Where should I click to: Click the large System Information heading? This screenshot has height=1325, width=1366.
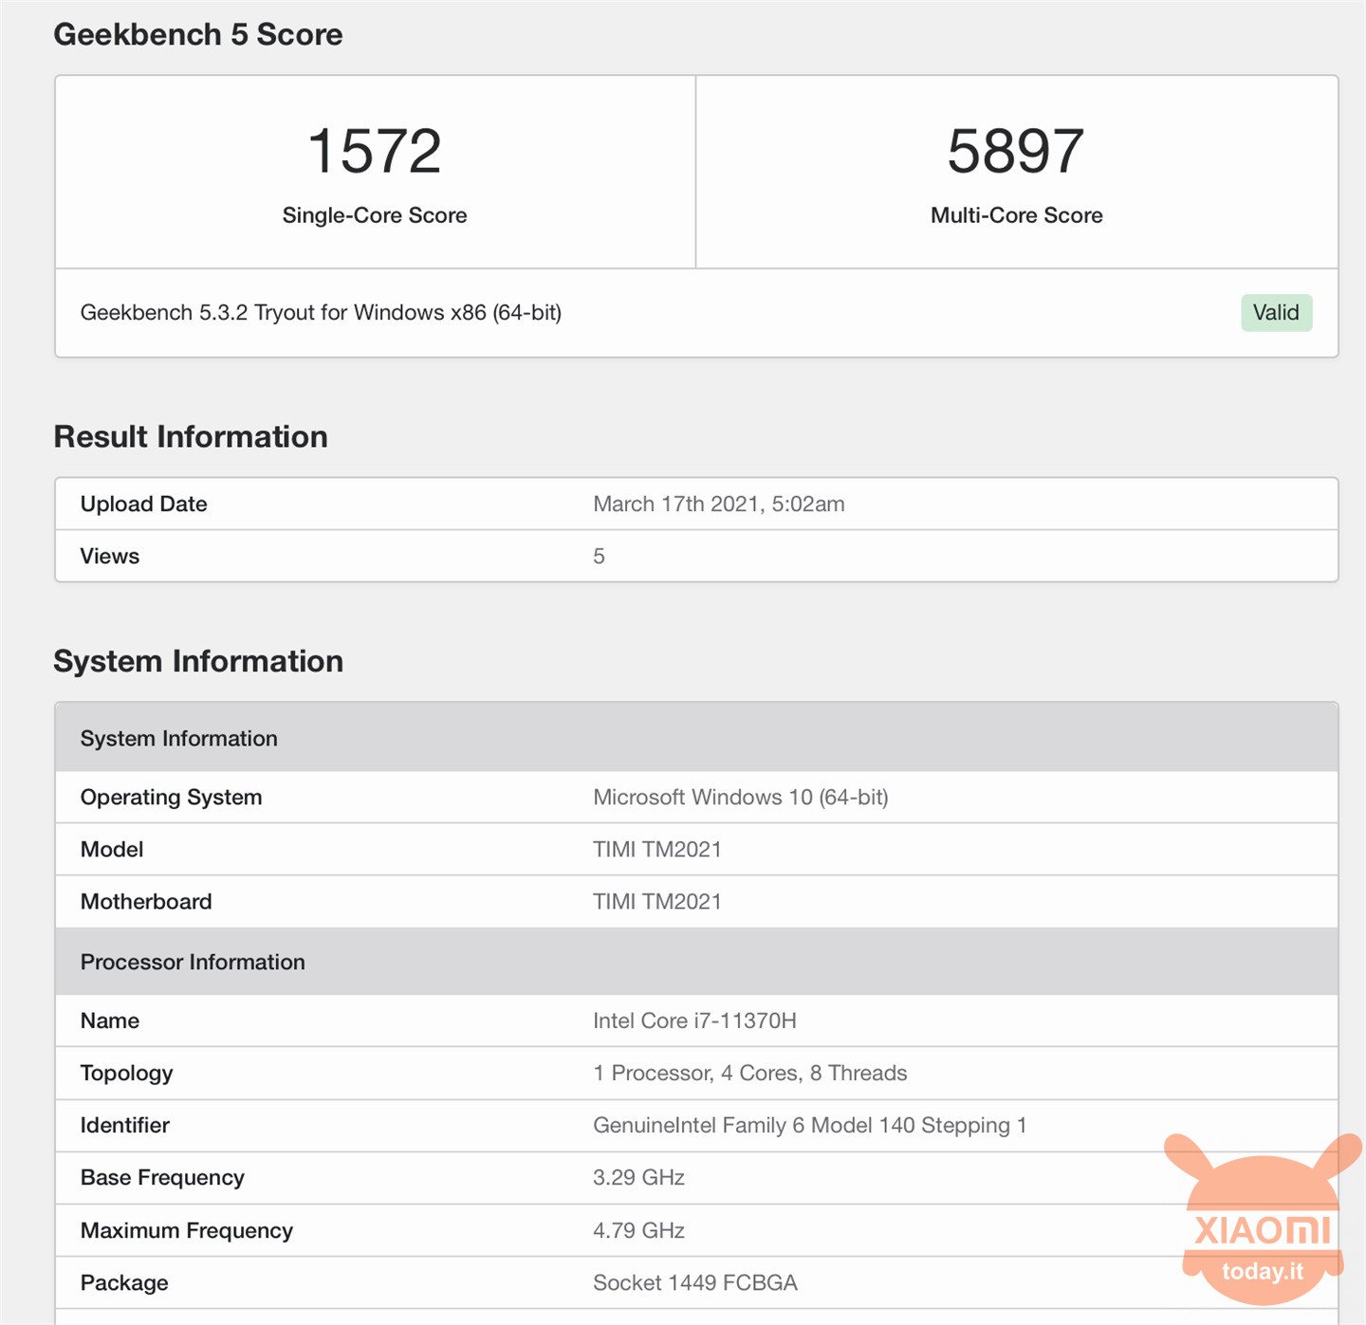(198, 661)
